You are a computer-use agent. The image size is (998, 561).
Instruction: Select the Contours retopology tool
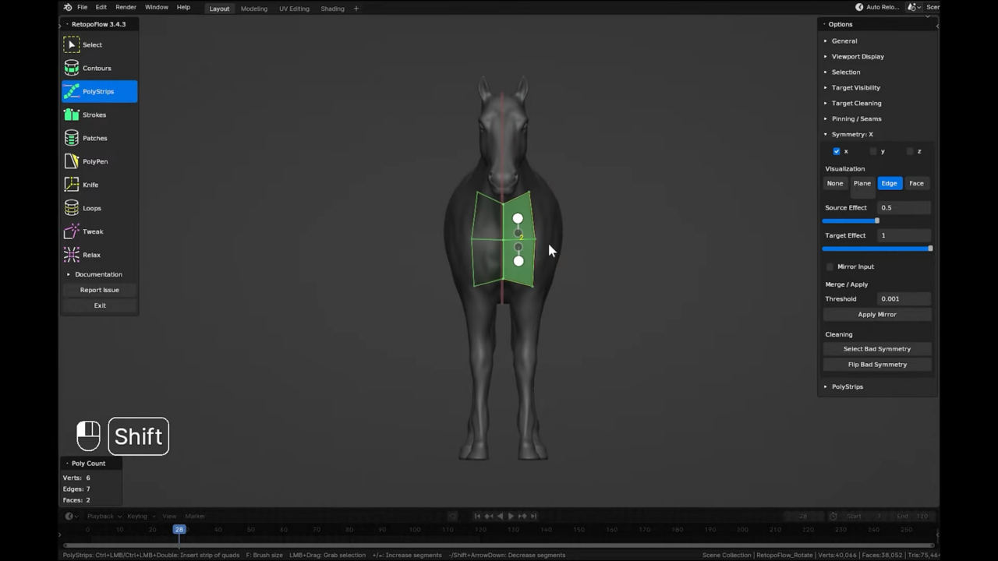pyautogui.click(x=97, y=68)
